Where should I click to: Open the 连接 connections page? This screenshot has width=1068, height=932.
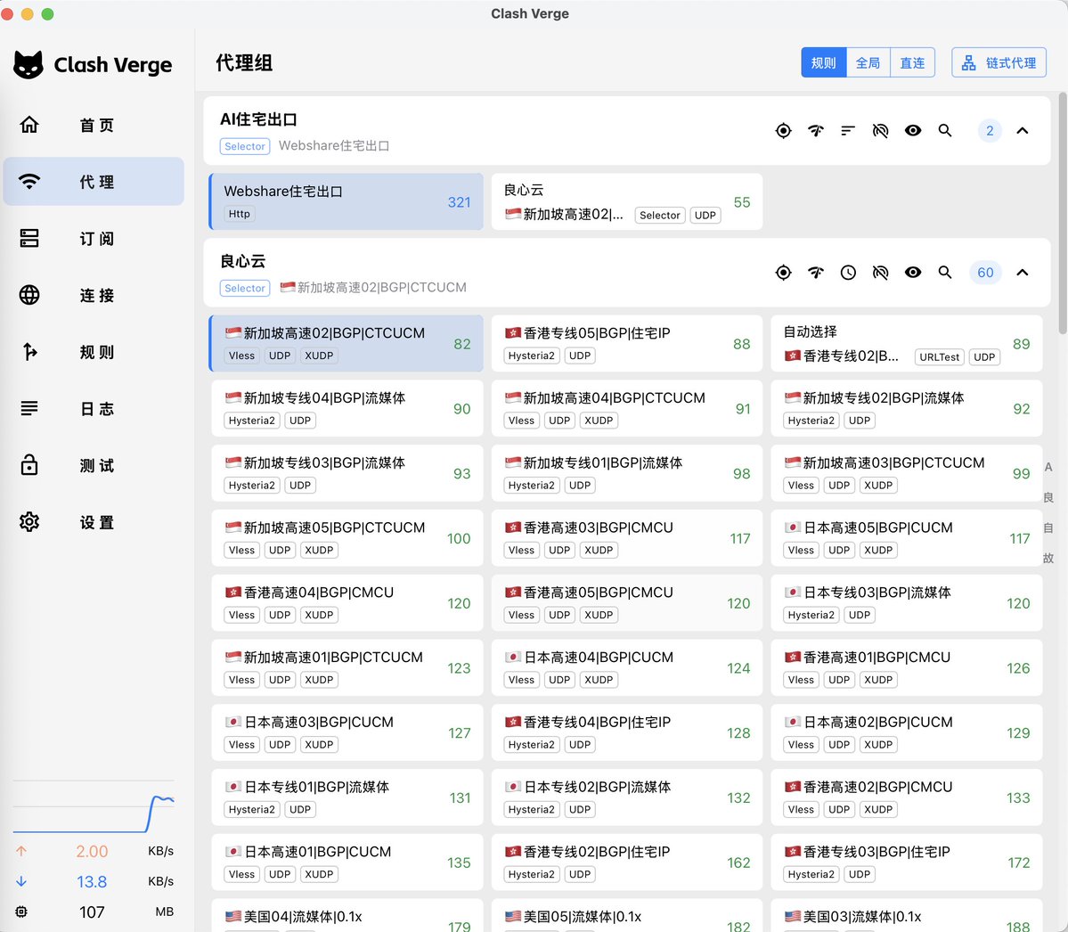click(x=94, y=295)
